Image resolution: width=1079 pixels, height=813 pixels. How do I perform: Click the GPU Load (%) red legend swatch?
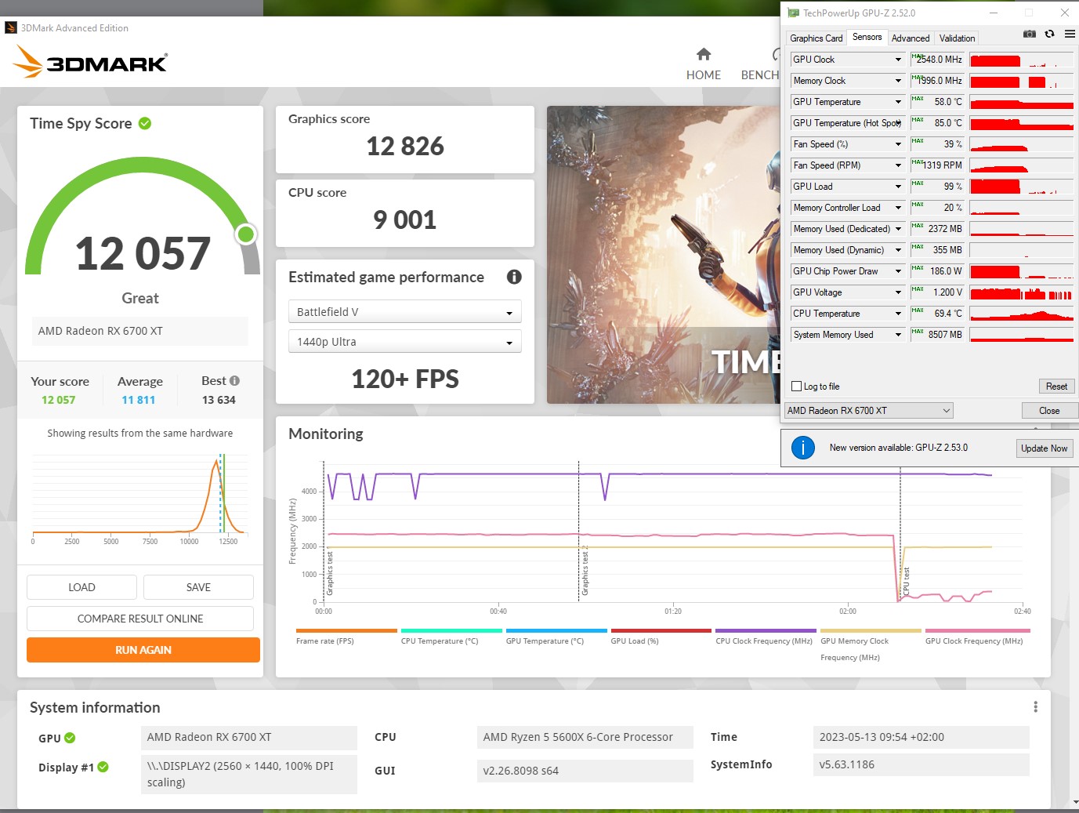[x=661, y=630]
